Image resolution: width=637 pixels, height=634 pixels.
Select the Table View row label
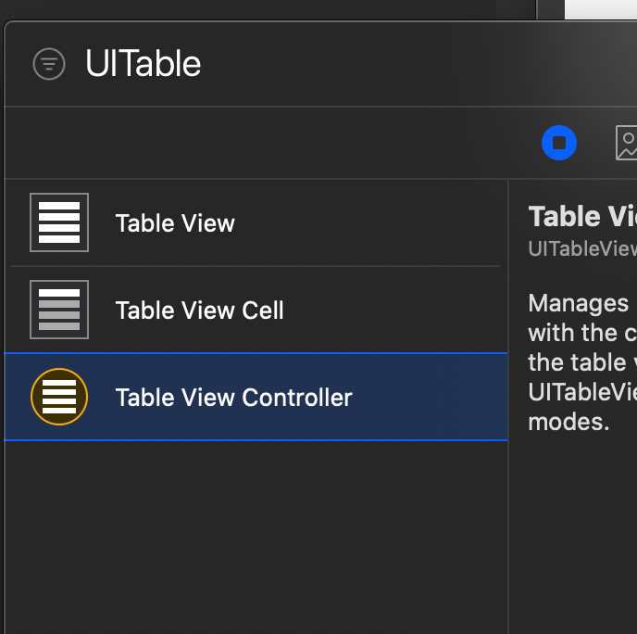coord(175,223)
